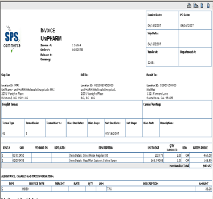
Task: Click the Freight Terms label
Action: [x=10, y=105]
